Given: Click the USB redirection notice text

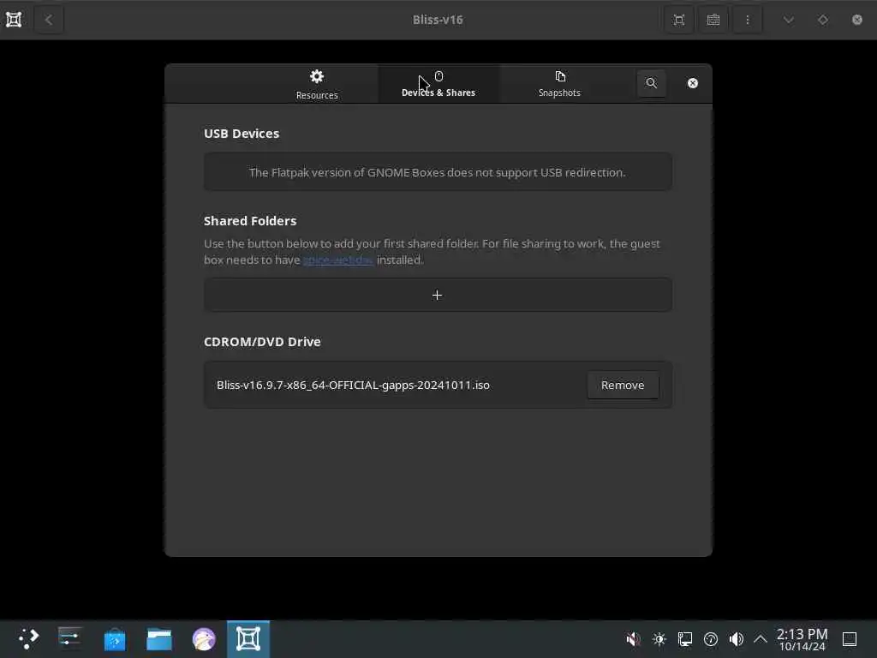Looking at the screenshot, I should 438,172.
